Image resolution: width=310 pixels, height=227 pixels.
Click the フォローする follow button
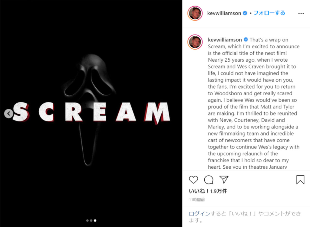click(x=269, y=13)
